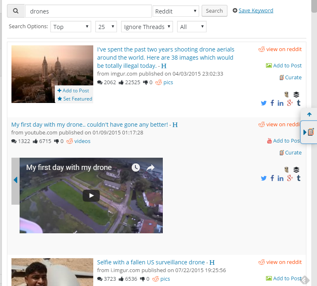Click the H icon after first day drone title
Screen dimensions: 317x286
pos(175,125)
